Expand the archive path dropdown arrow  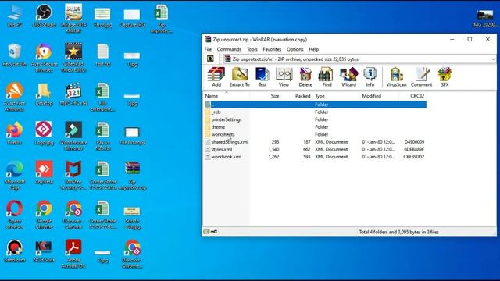[493, 59]
